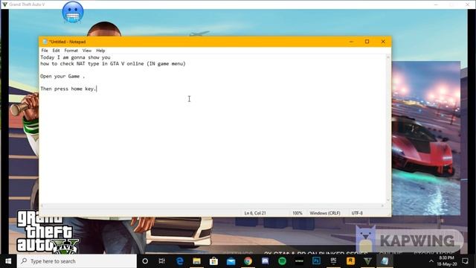Click the line about checking NAT type
Screen dimensions: 476x268
pyautogui.click(x=113, y=64)
